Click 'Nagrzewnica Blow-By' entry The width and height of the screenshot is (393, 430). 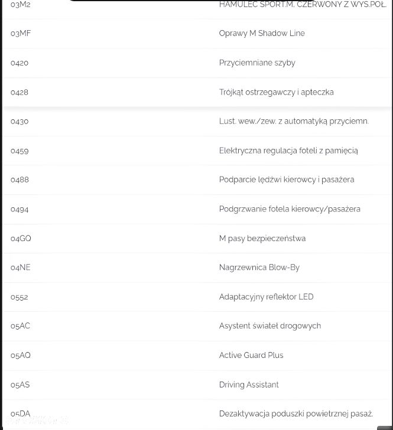(259, 268)
